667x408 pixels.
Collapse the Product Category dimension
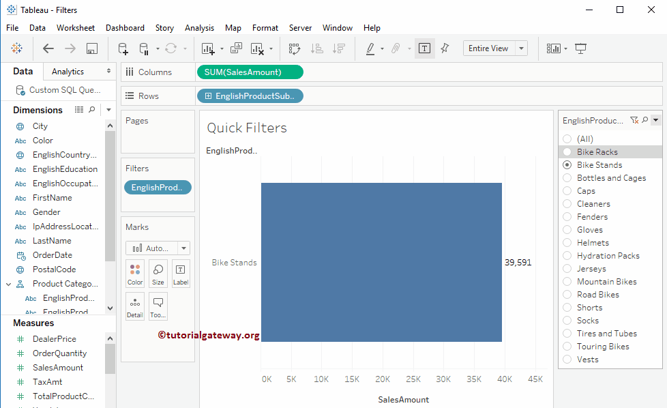coord(8,283)
